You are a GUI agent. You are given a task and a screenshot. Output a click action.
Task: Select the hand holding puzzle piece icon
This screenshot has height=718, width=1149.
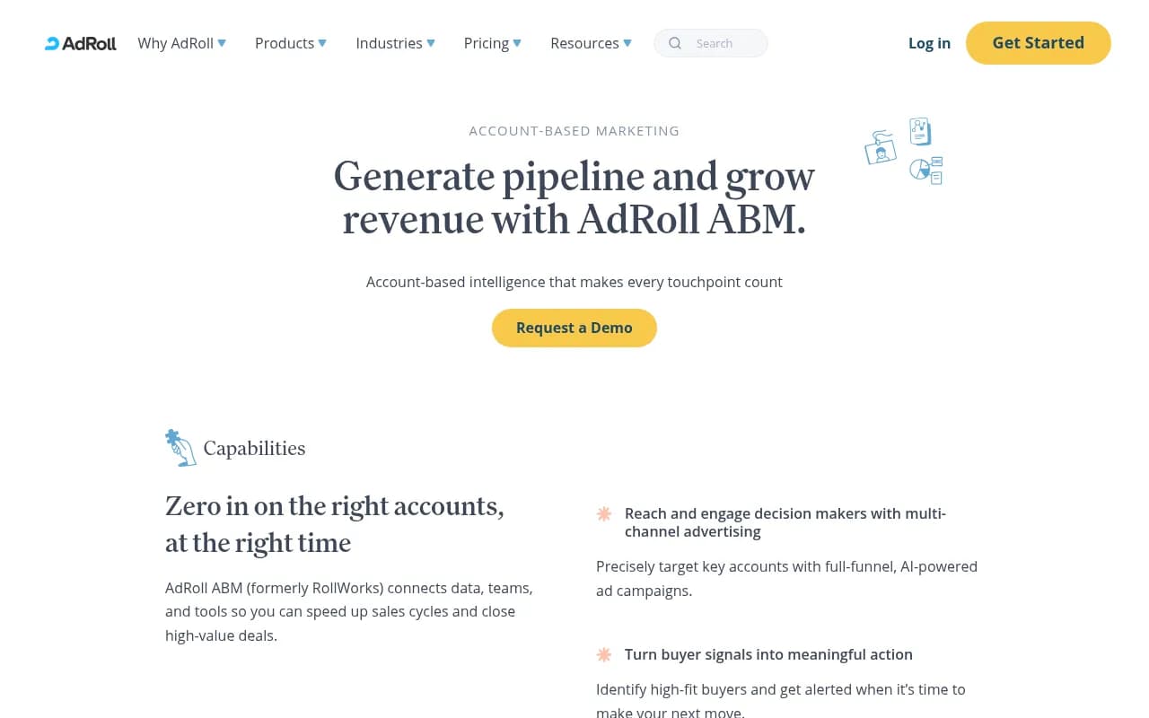(x=180, y=446)
